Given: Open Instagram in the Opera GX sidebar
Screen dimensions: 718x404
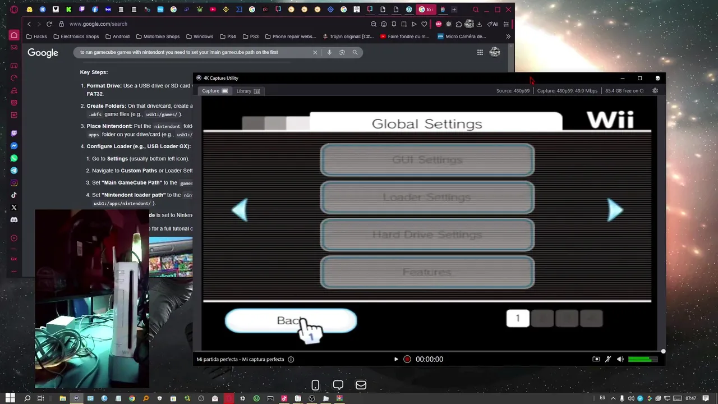Looking at the screenshot, I should click(x=14, y=183).
